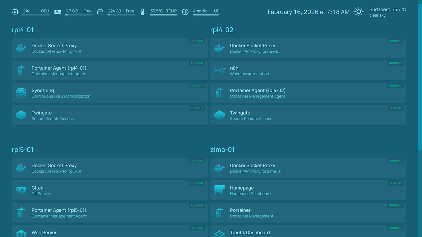Click the Syncthing icon
Image resolution: width=422 pixels, height=237 pixels.
point(21,93)
